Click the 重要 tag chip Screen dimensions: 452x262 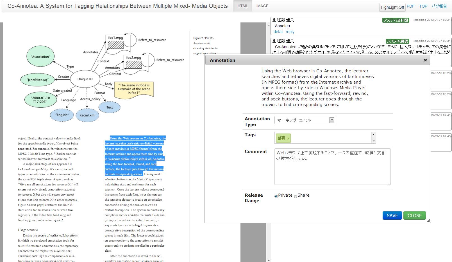pos(283,138)
